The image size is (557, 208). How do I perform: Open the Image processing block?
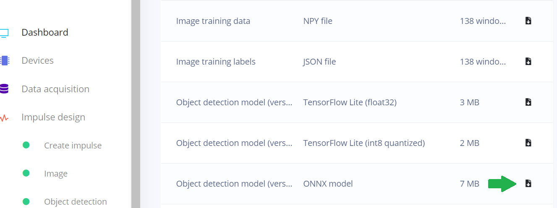pyautogui.click(x=56, y=174)
